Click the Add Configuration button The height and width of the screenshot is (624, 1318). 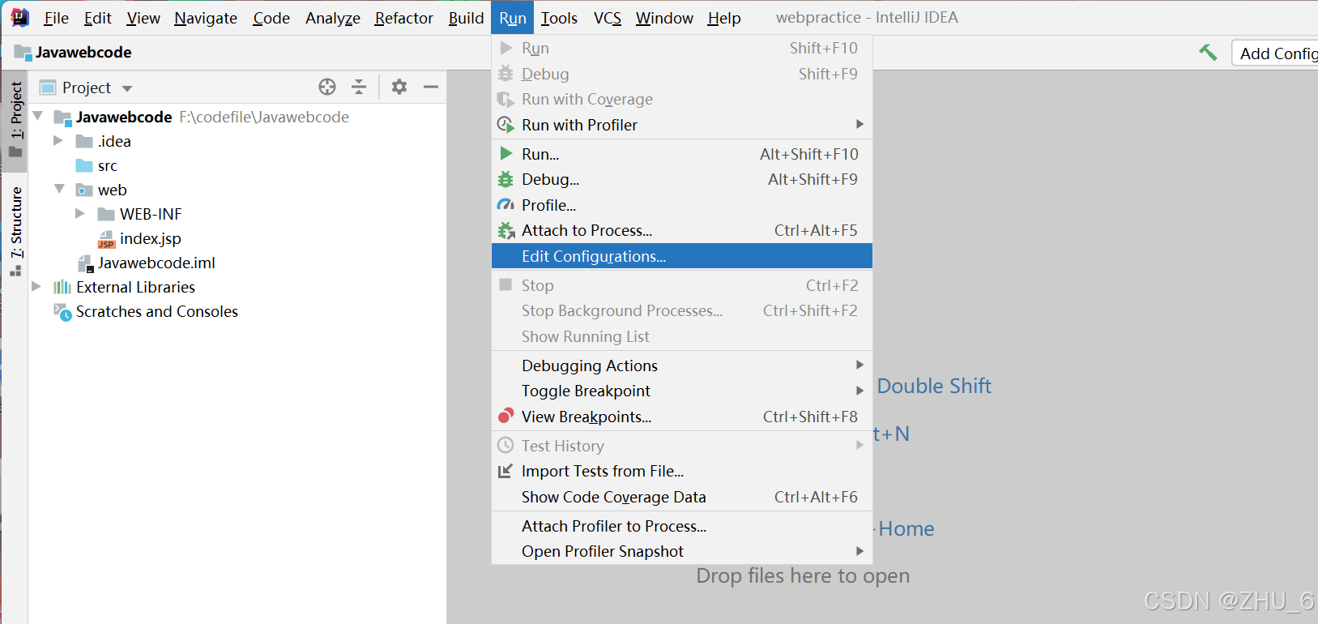coord(1277,53)
